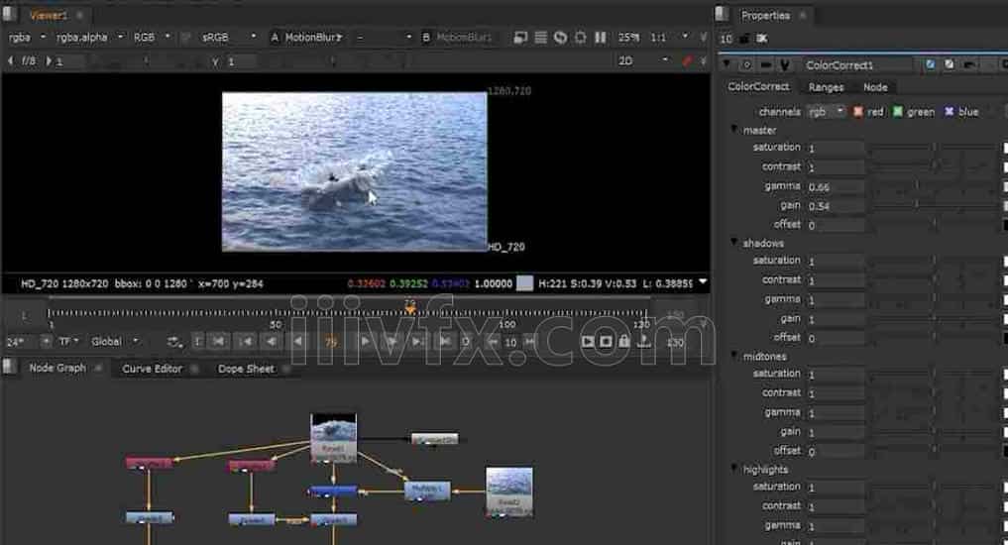Open the 2D view mode dropdown
The width and height of the screenshot is (1008, 545).
point(643,60)
